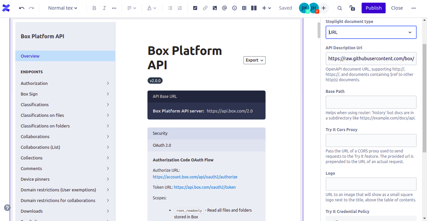Add an action item checkbox
The image size is (427, 221).
195,8
